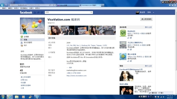Click 顯示全部 beside recommended pages
177x99 pixels.
(x=148, y=27)
